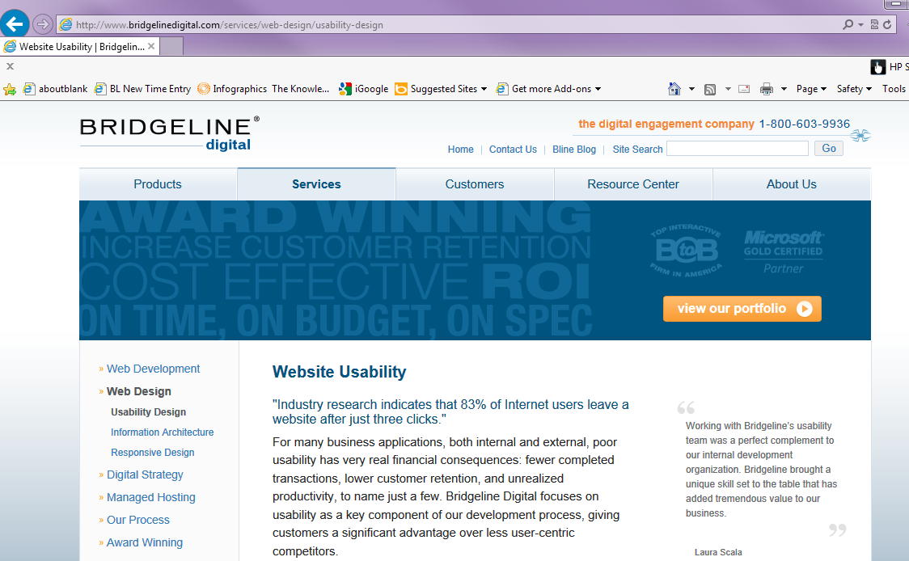Open Responsive Design in the sidebar
The width and height of the screenshot is (909, 561).
[153, 453]
